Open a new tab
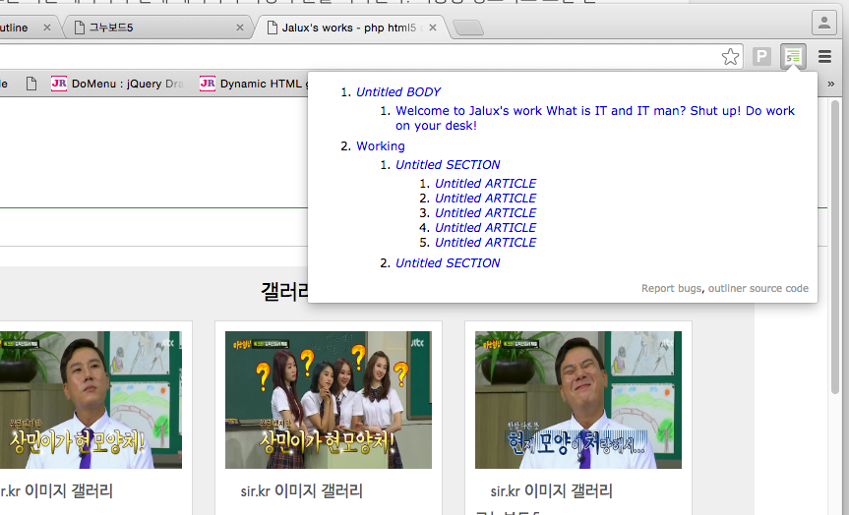Screen dimensions: 849x515 [x=468, y=28]
